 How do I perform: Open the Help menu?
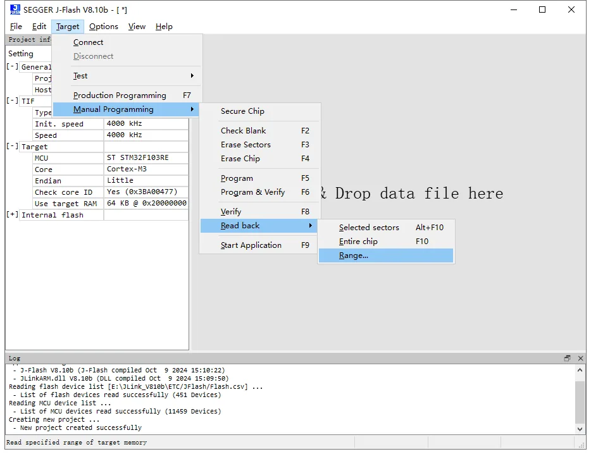pyautogui.click(x=164, y=27)
